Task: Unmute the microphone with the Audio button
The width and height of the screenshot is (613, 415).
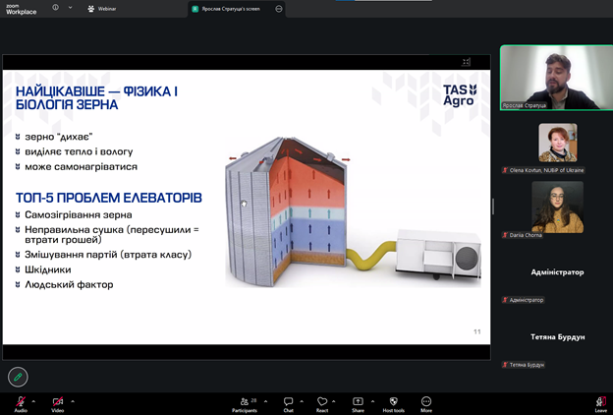Action: click(x=20, y=401)
